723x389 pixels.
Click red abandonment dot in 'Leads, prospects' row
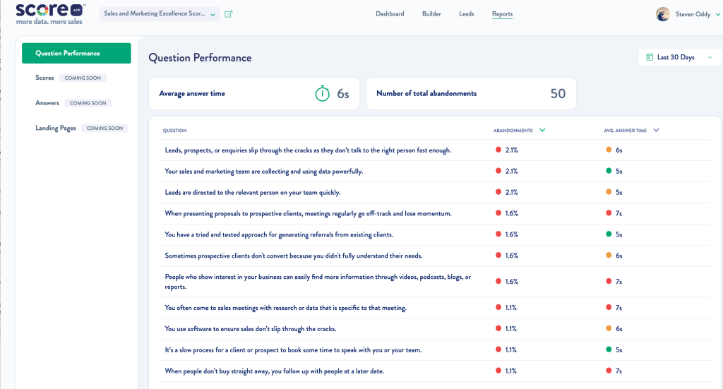pyautogui.click(x=498, y=150)
